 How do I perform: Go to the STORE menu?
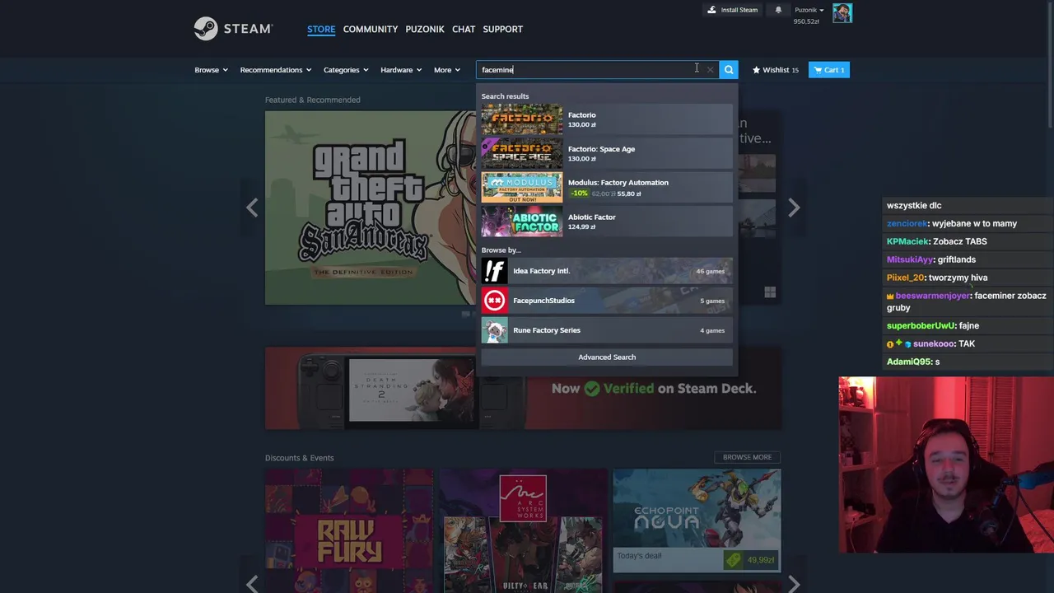(321, 29)
